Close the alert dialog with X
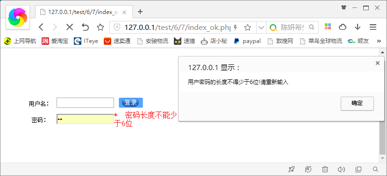 click(377, 63)
